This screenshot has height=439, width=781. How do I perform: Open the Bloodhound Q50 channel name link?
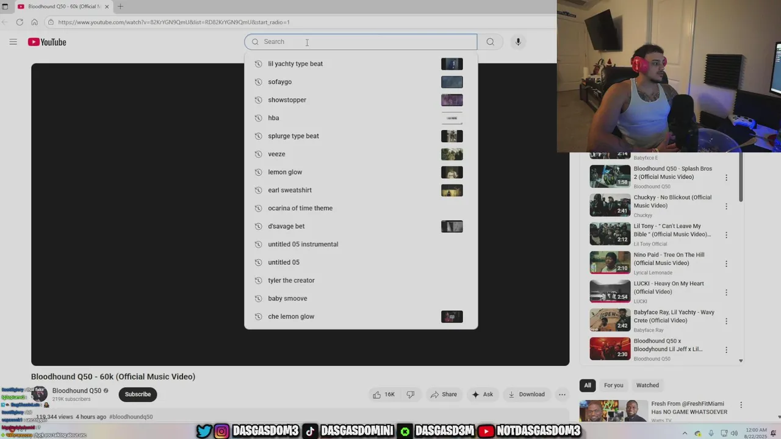click(77, 391)
